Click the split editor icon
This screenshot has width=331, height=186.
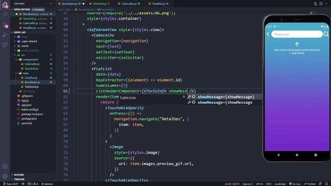pos(321,4)
